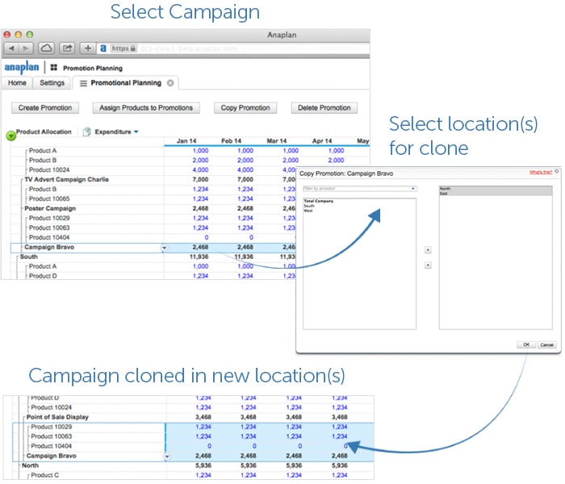The height and width of the screenshot is (484, 565).
Task: Select Total Company in the available list
Action: coord(319,201)
